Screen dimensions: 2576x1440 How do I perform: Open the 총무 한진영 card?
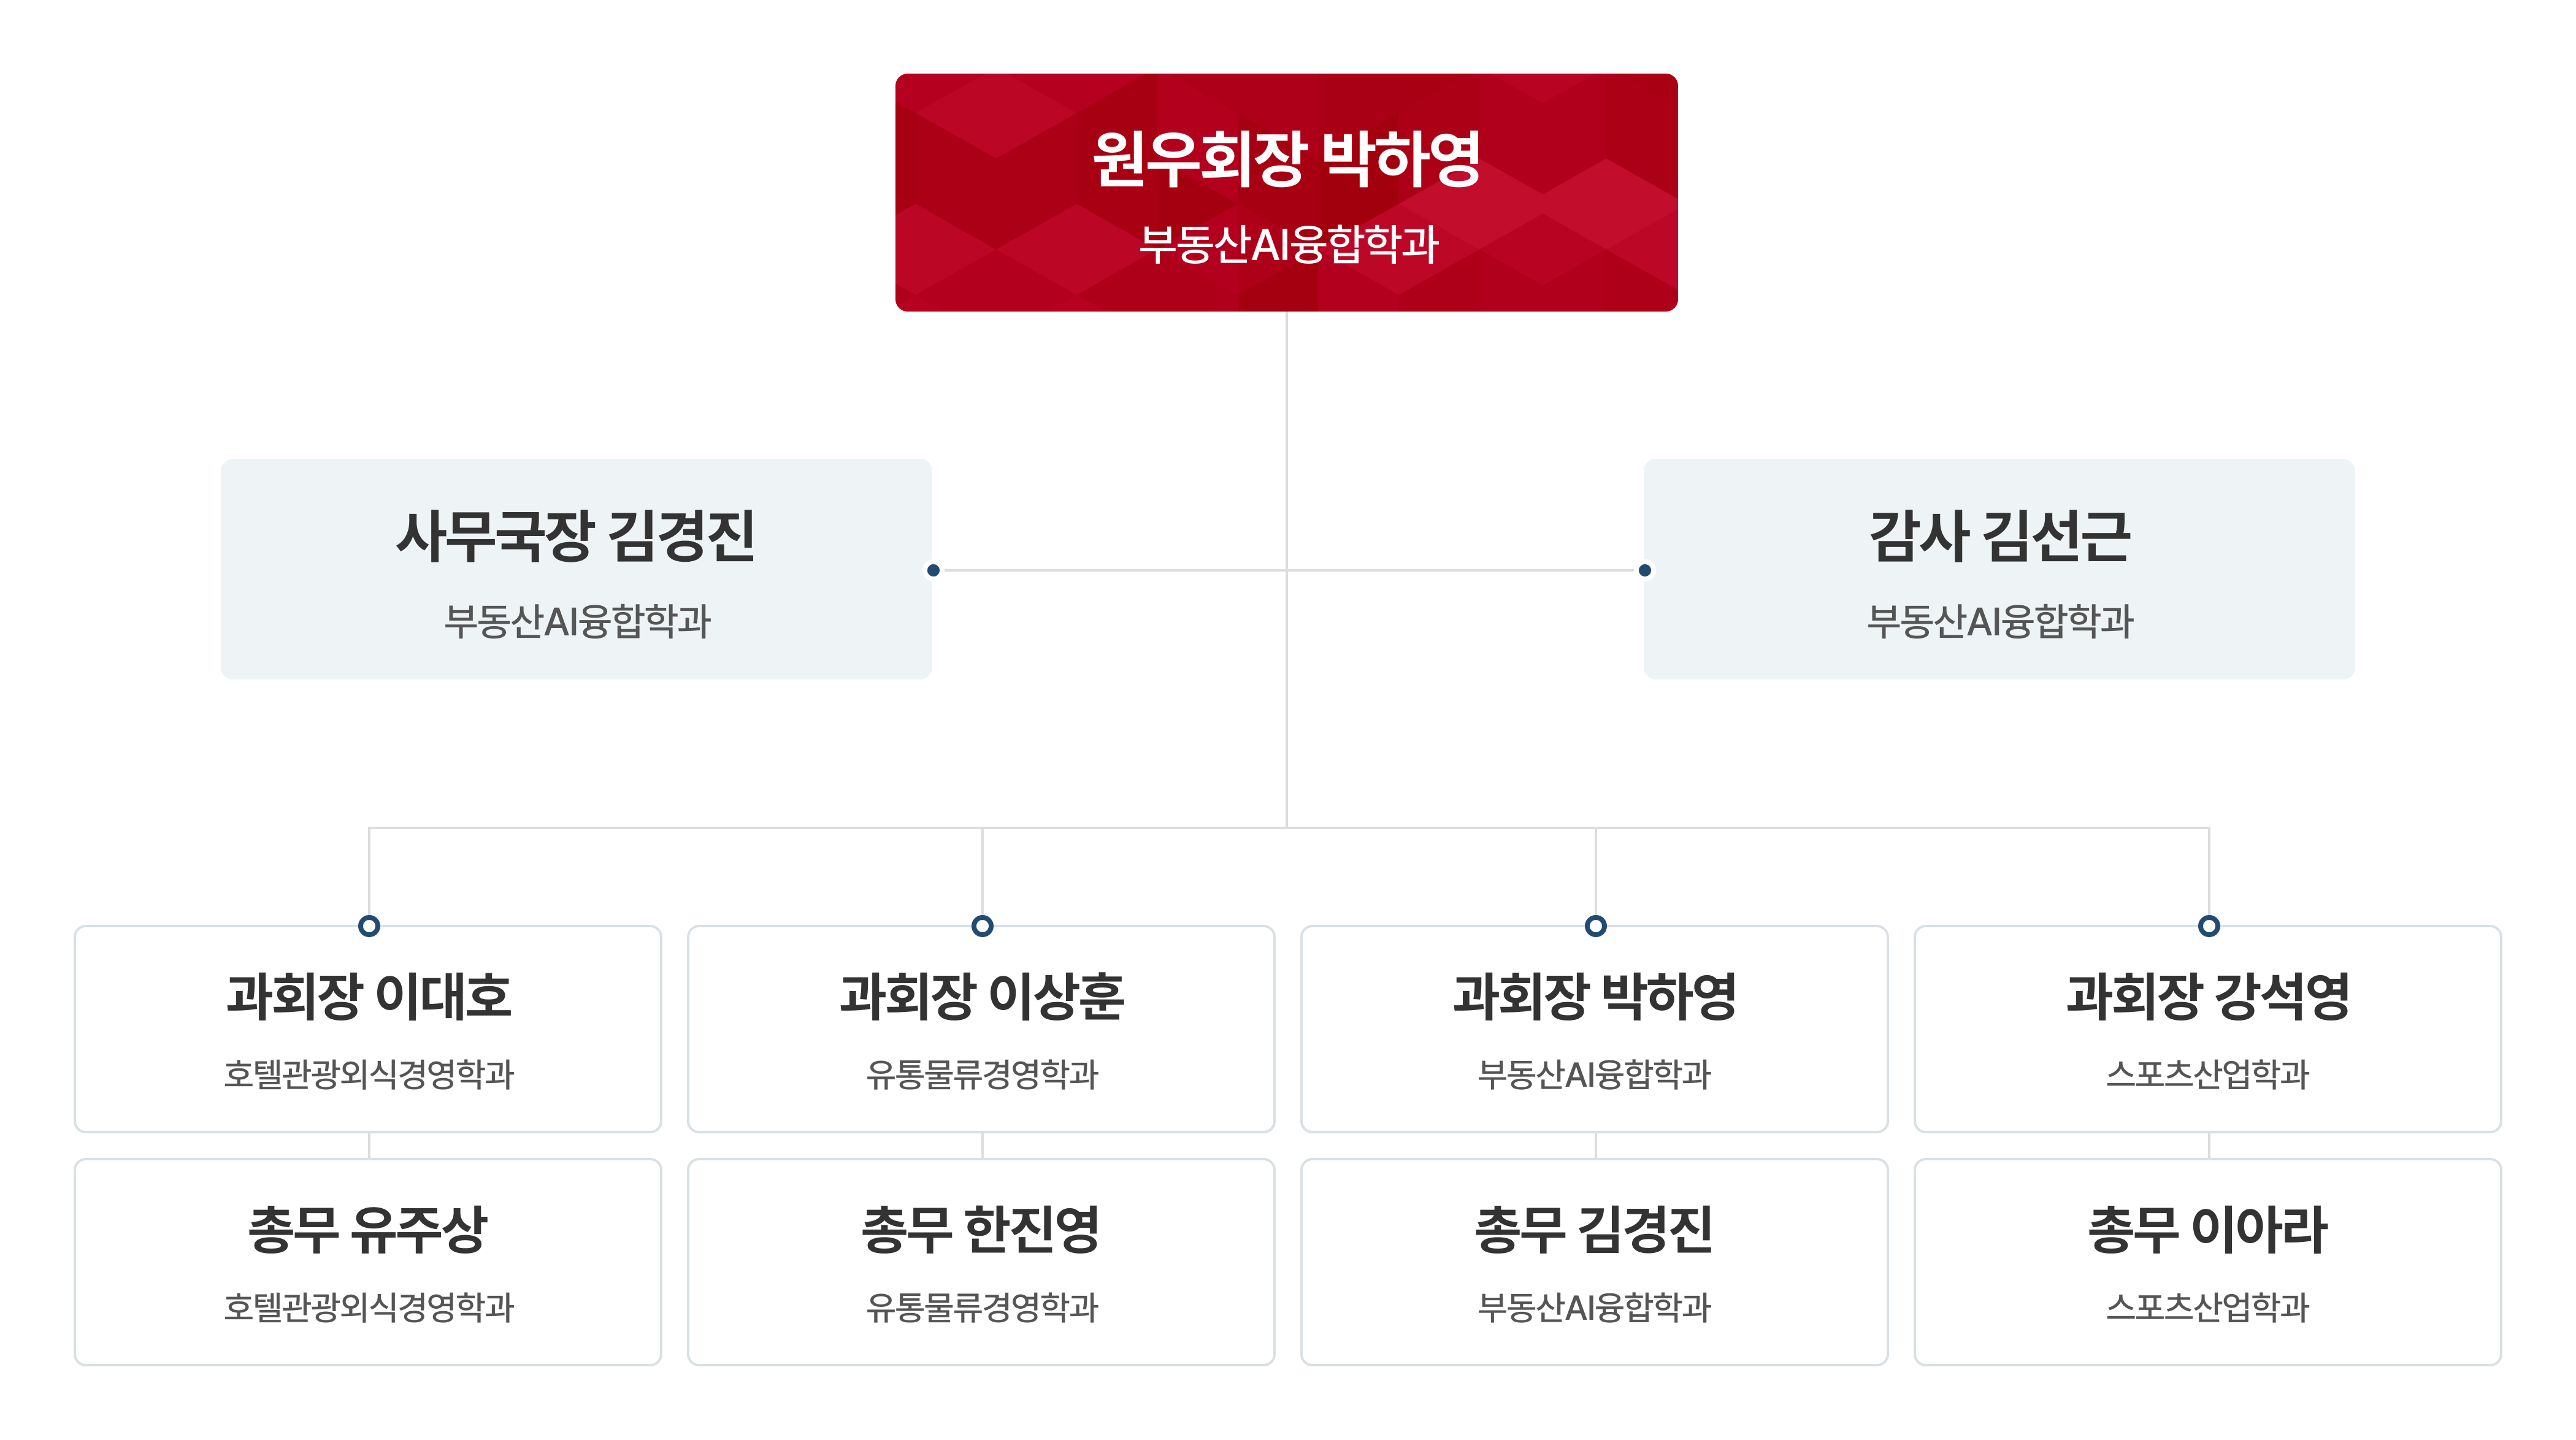981,1262
